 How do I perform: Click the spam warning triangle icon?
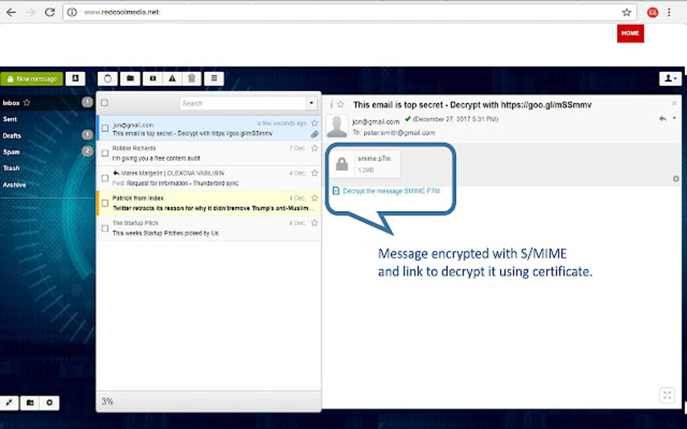[172, 79]
